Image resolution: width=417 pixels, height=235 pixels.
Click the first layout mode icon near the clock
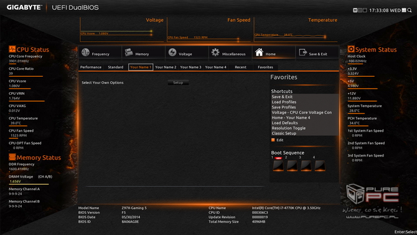tap(355, 10)
